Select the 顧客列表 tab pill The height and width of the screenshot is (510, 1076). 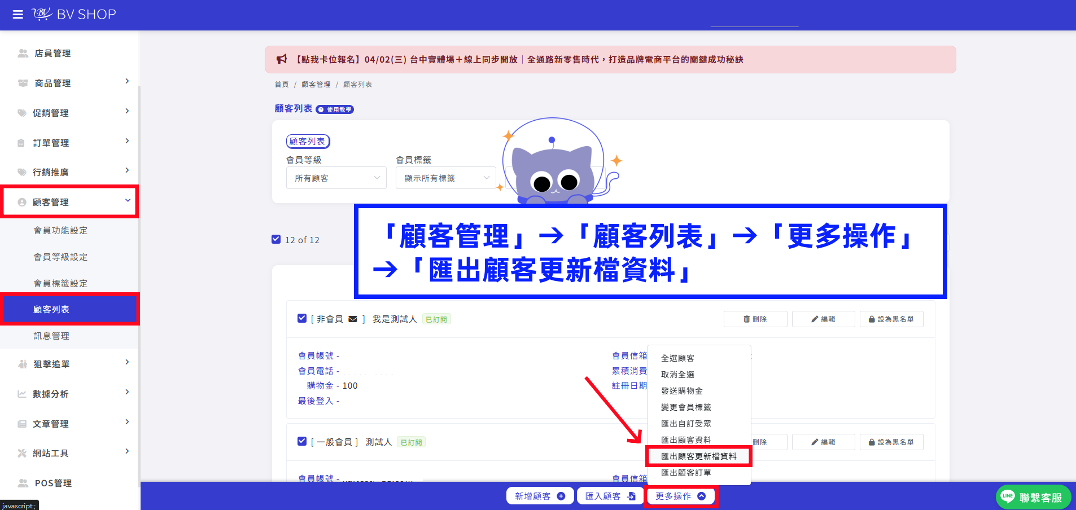tap(308, 142)
